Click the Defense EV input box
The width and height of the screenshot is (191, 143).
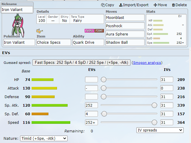92,97
